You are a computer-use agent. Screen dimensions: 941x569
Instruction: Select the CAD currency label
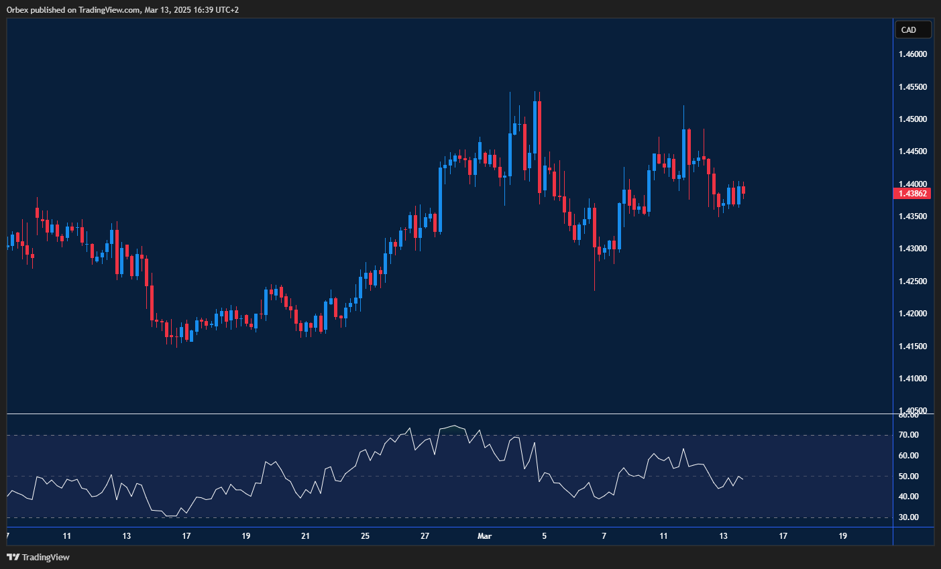click(913, 29)
